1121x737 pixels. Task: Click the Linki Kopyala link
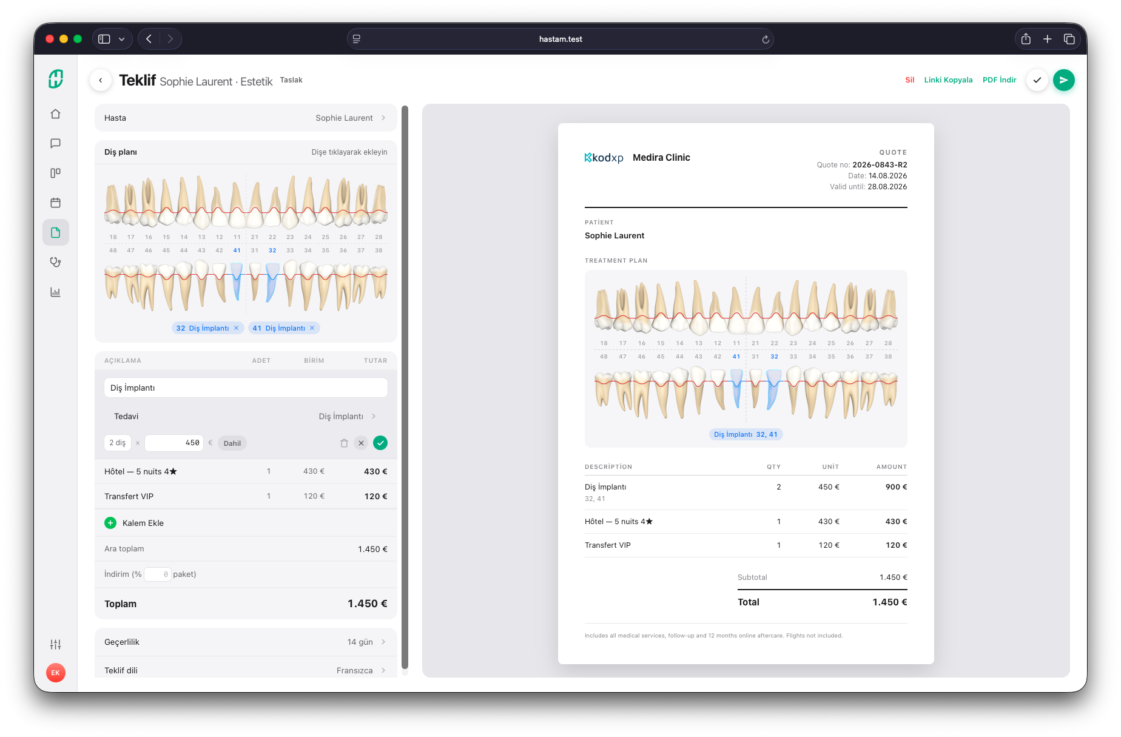(x=948, y=80)
